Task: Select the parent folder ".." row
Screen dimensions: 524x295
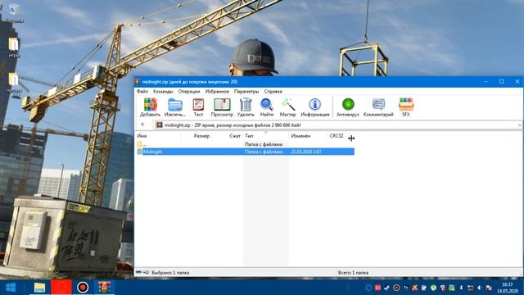Action: coord(246,144)
